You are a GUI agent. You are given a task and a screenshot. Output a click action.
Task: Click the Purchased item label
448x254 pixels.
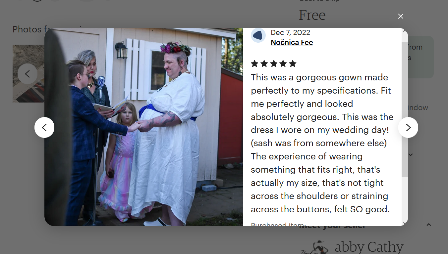[x=278, y=224]
